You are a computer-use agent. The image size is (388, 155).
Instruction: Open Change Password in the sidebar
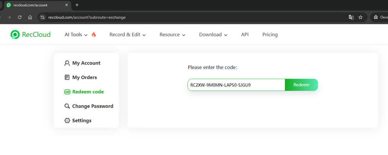pyautogui.click(x=92, y=106)
